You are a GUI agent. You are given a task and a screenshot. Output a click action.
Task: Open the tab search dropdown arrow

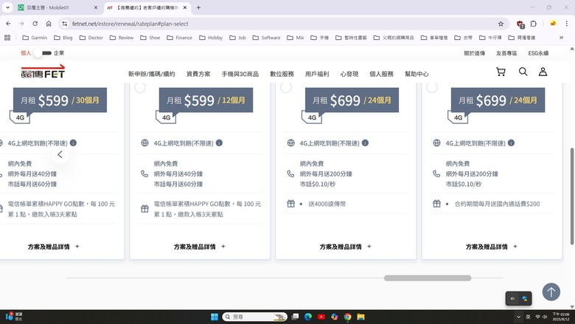[x=7, y=7]
